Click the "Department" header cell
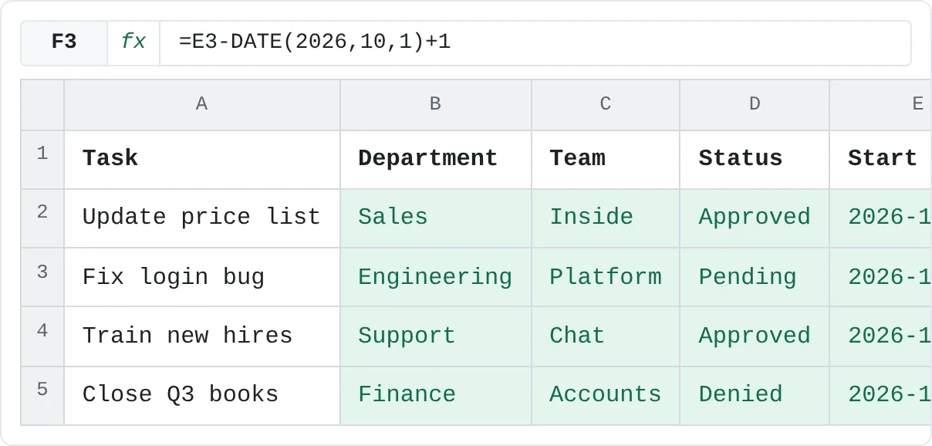Screen dimensions: 932x446 [x=436, y=160]
